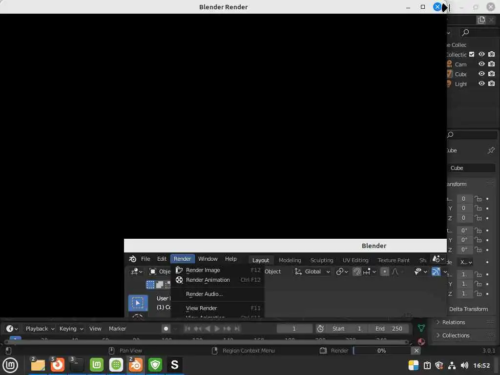Open the Material properties tab icon

[421, 342]
